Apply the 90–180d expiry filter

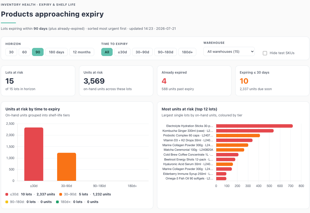[x=165, y=52]
